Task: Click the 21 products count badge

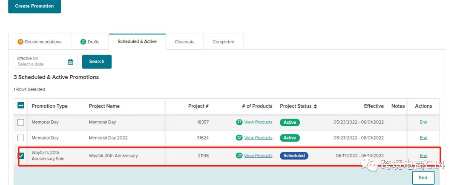Action: pos(239,155)
